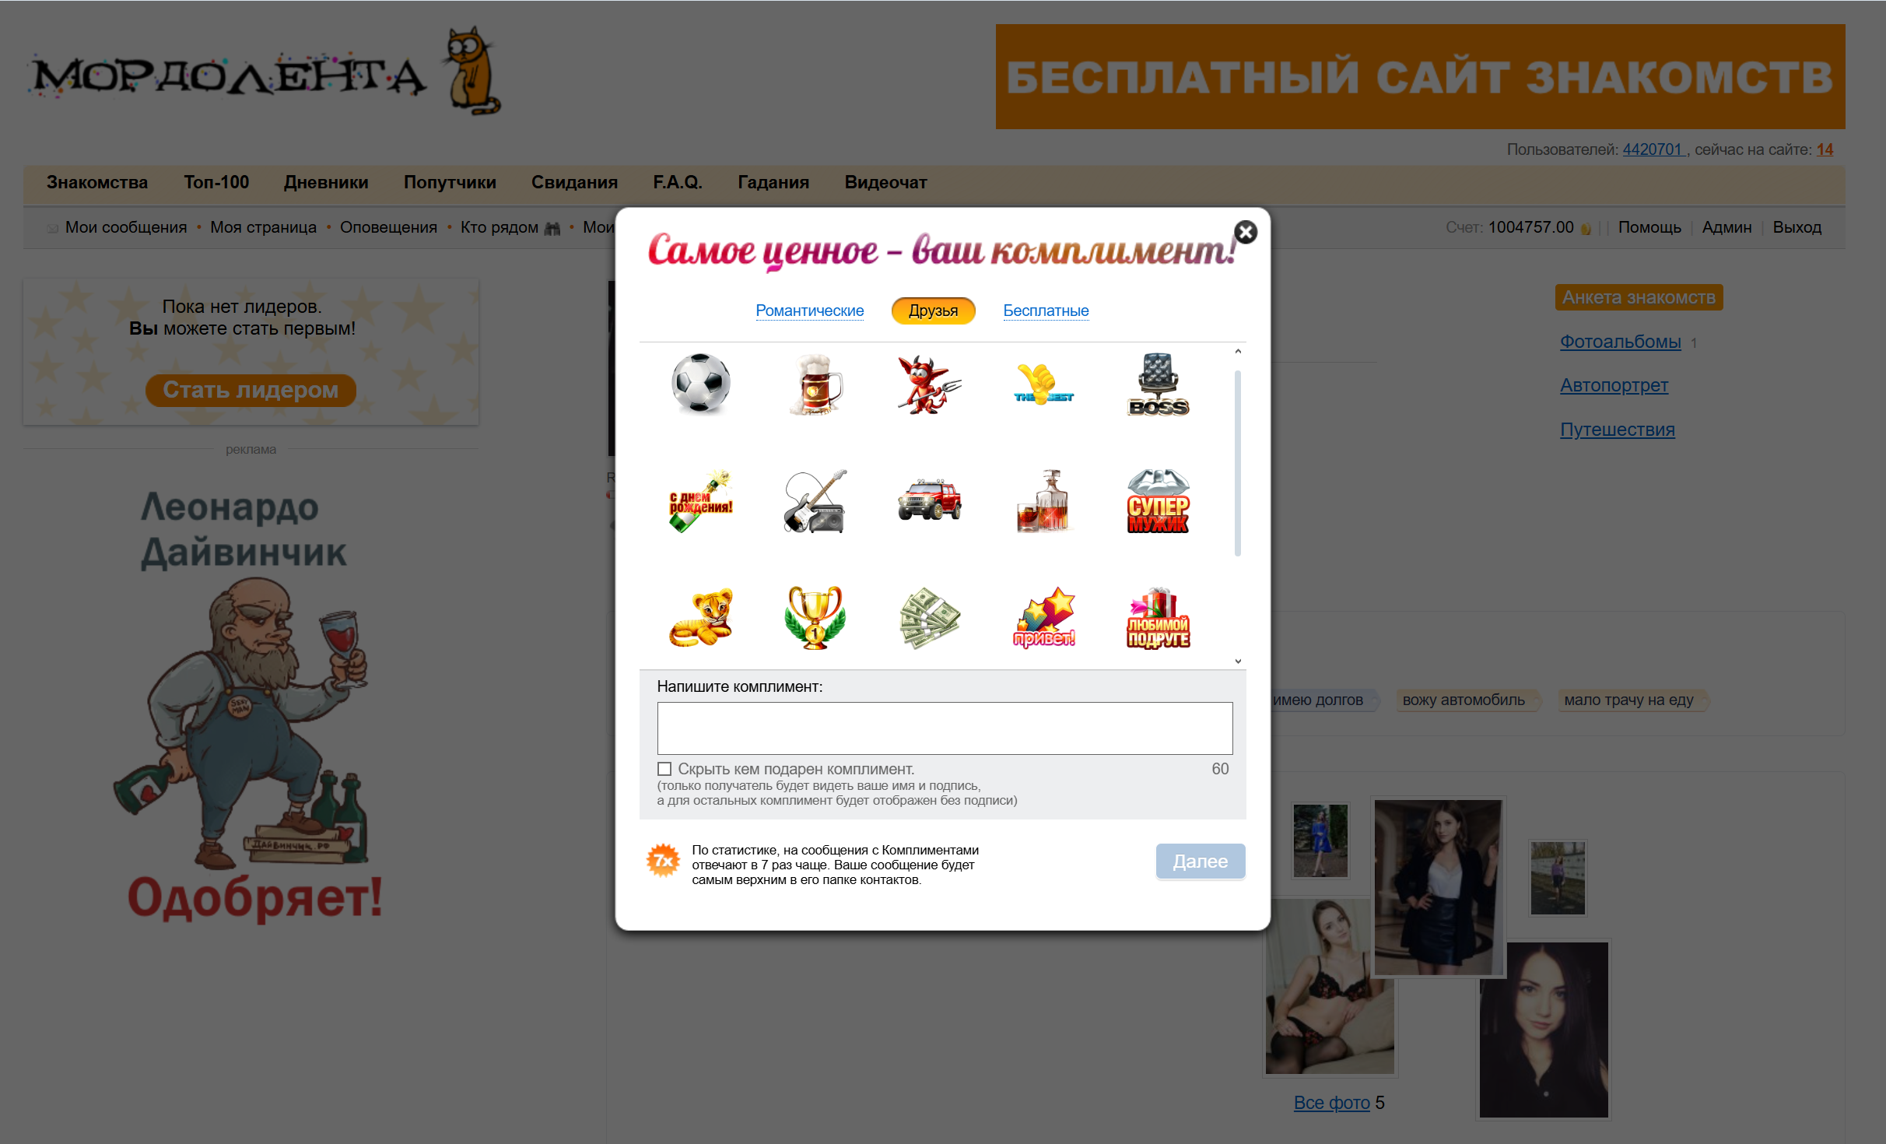1886x1144 pixels.
Task: Select the guitar and amplifier compliment
Action: click(x=815, y=501)
